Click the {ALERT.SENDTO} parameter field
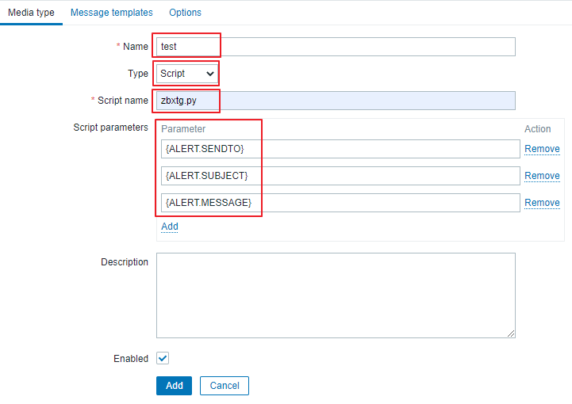 click(340, 149)
